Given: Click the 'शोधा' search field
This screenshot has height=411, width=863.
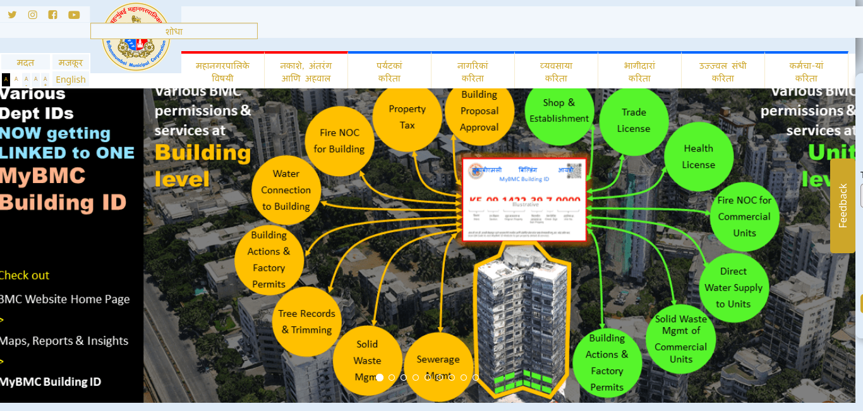Looking at the screenshot, I should (174, 31).
